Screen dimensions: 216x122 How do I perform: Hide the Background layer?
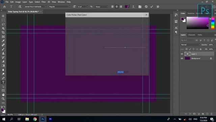182,58
